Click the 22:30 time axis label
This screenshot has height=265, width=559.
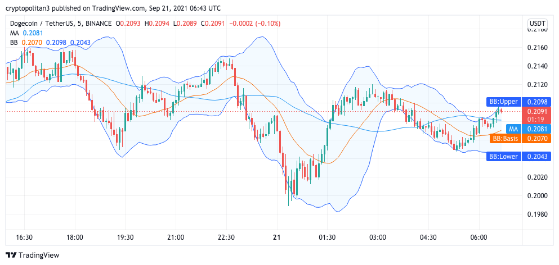pyautogui.click(x=226, y=237)
